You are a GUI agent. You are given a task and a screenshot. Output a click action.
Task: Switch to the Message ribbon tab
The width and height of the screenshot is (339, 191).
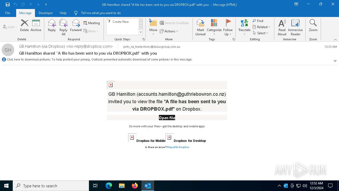[x=25, y=13]
